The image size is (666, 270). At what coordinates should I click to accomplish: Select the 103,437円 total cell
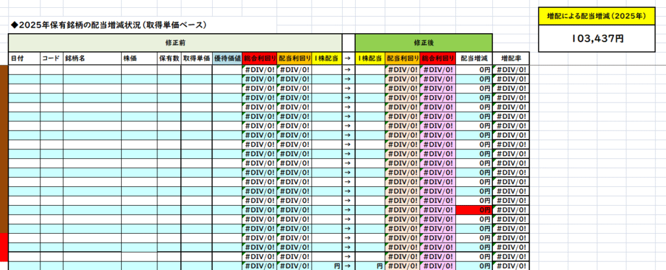pos(596,38)
